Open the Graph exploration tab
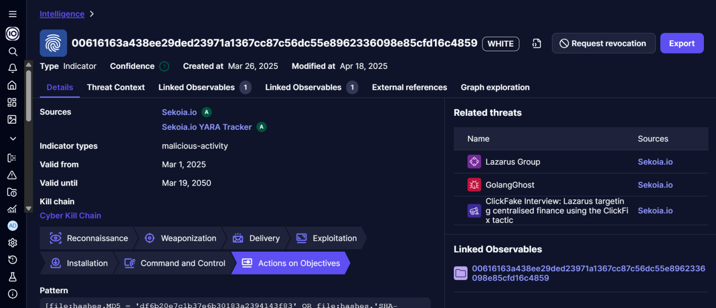The width and height of the screenshot is (716, 308). click(x=495, y=87)
